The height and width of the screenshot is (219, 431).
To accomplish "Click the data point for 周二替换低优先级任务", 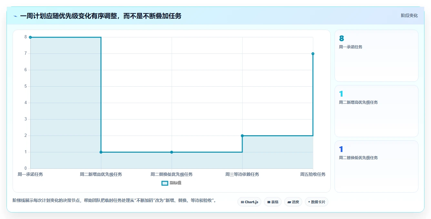I will point(172,152).
